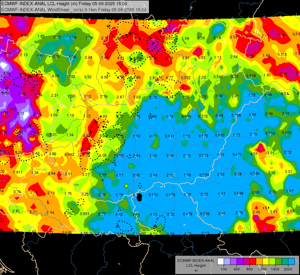
Task: Click the legend scale label 400
Action: 237,269
